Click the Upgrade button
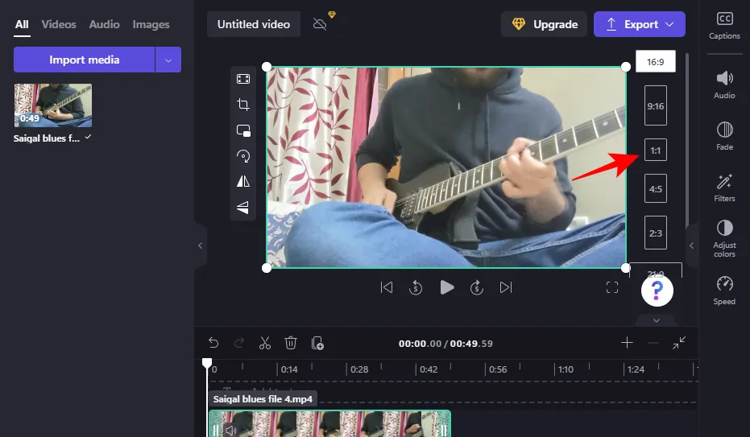The width and height of the screenshot is (750, 437). coord(545,24)
